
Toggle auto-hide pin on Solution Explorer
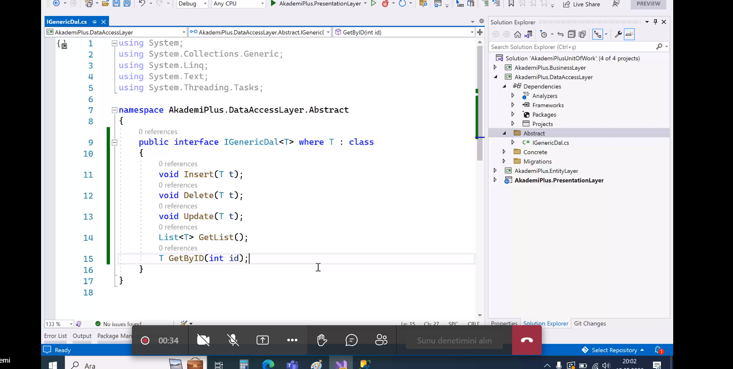coord(655,22)
